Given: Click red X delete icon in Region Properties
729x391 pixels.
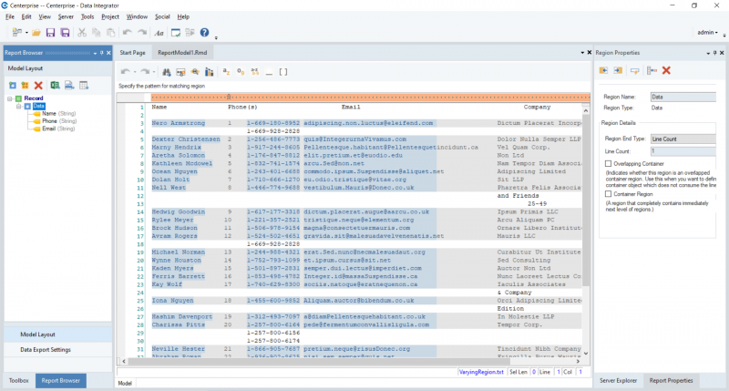Looking at the screenshot, I should (x=666, y=70).
